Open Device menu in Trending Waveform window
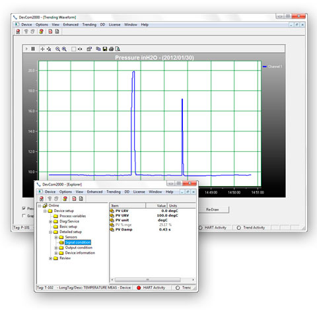The width and height of the screenshot is (317, 317). tap(26, 24)
